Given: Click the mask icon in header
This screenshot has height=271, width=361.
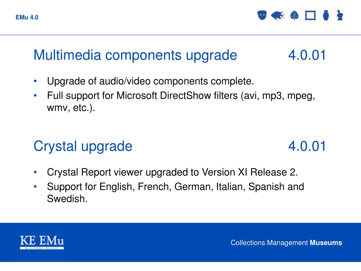Looking at the screenshot, I should coord(262,15).
